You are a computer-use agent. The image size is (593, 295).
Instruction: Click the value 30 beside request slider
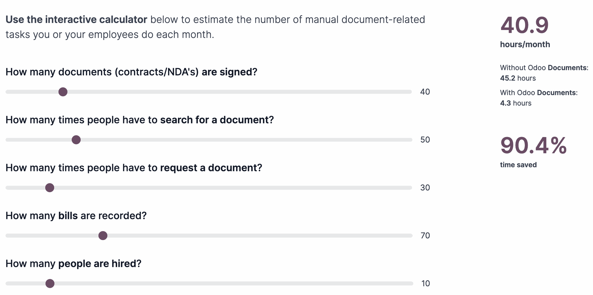click(425, 188)
